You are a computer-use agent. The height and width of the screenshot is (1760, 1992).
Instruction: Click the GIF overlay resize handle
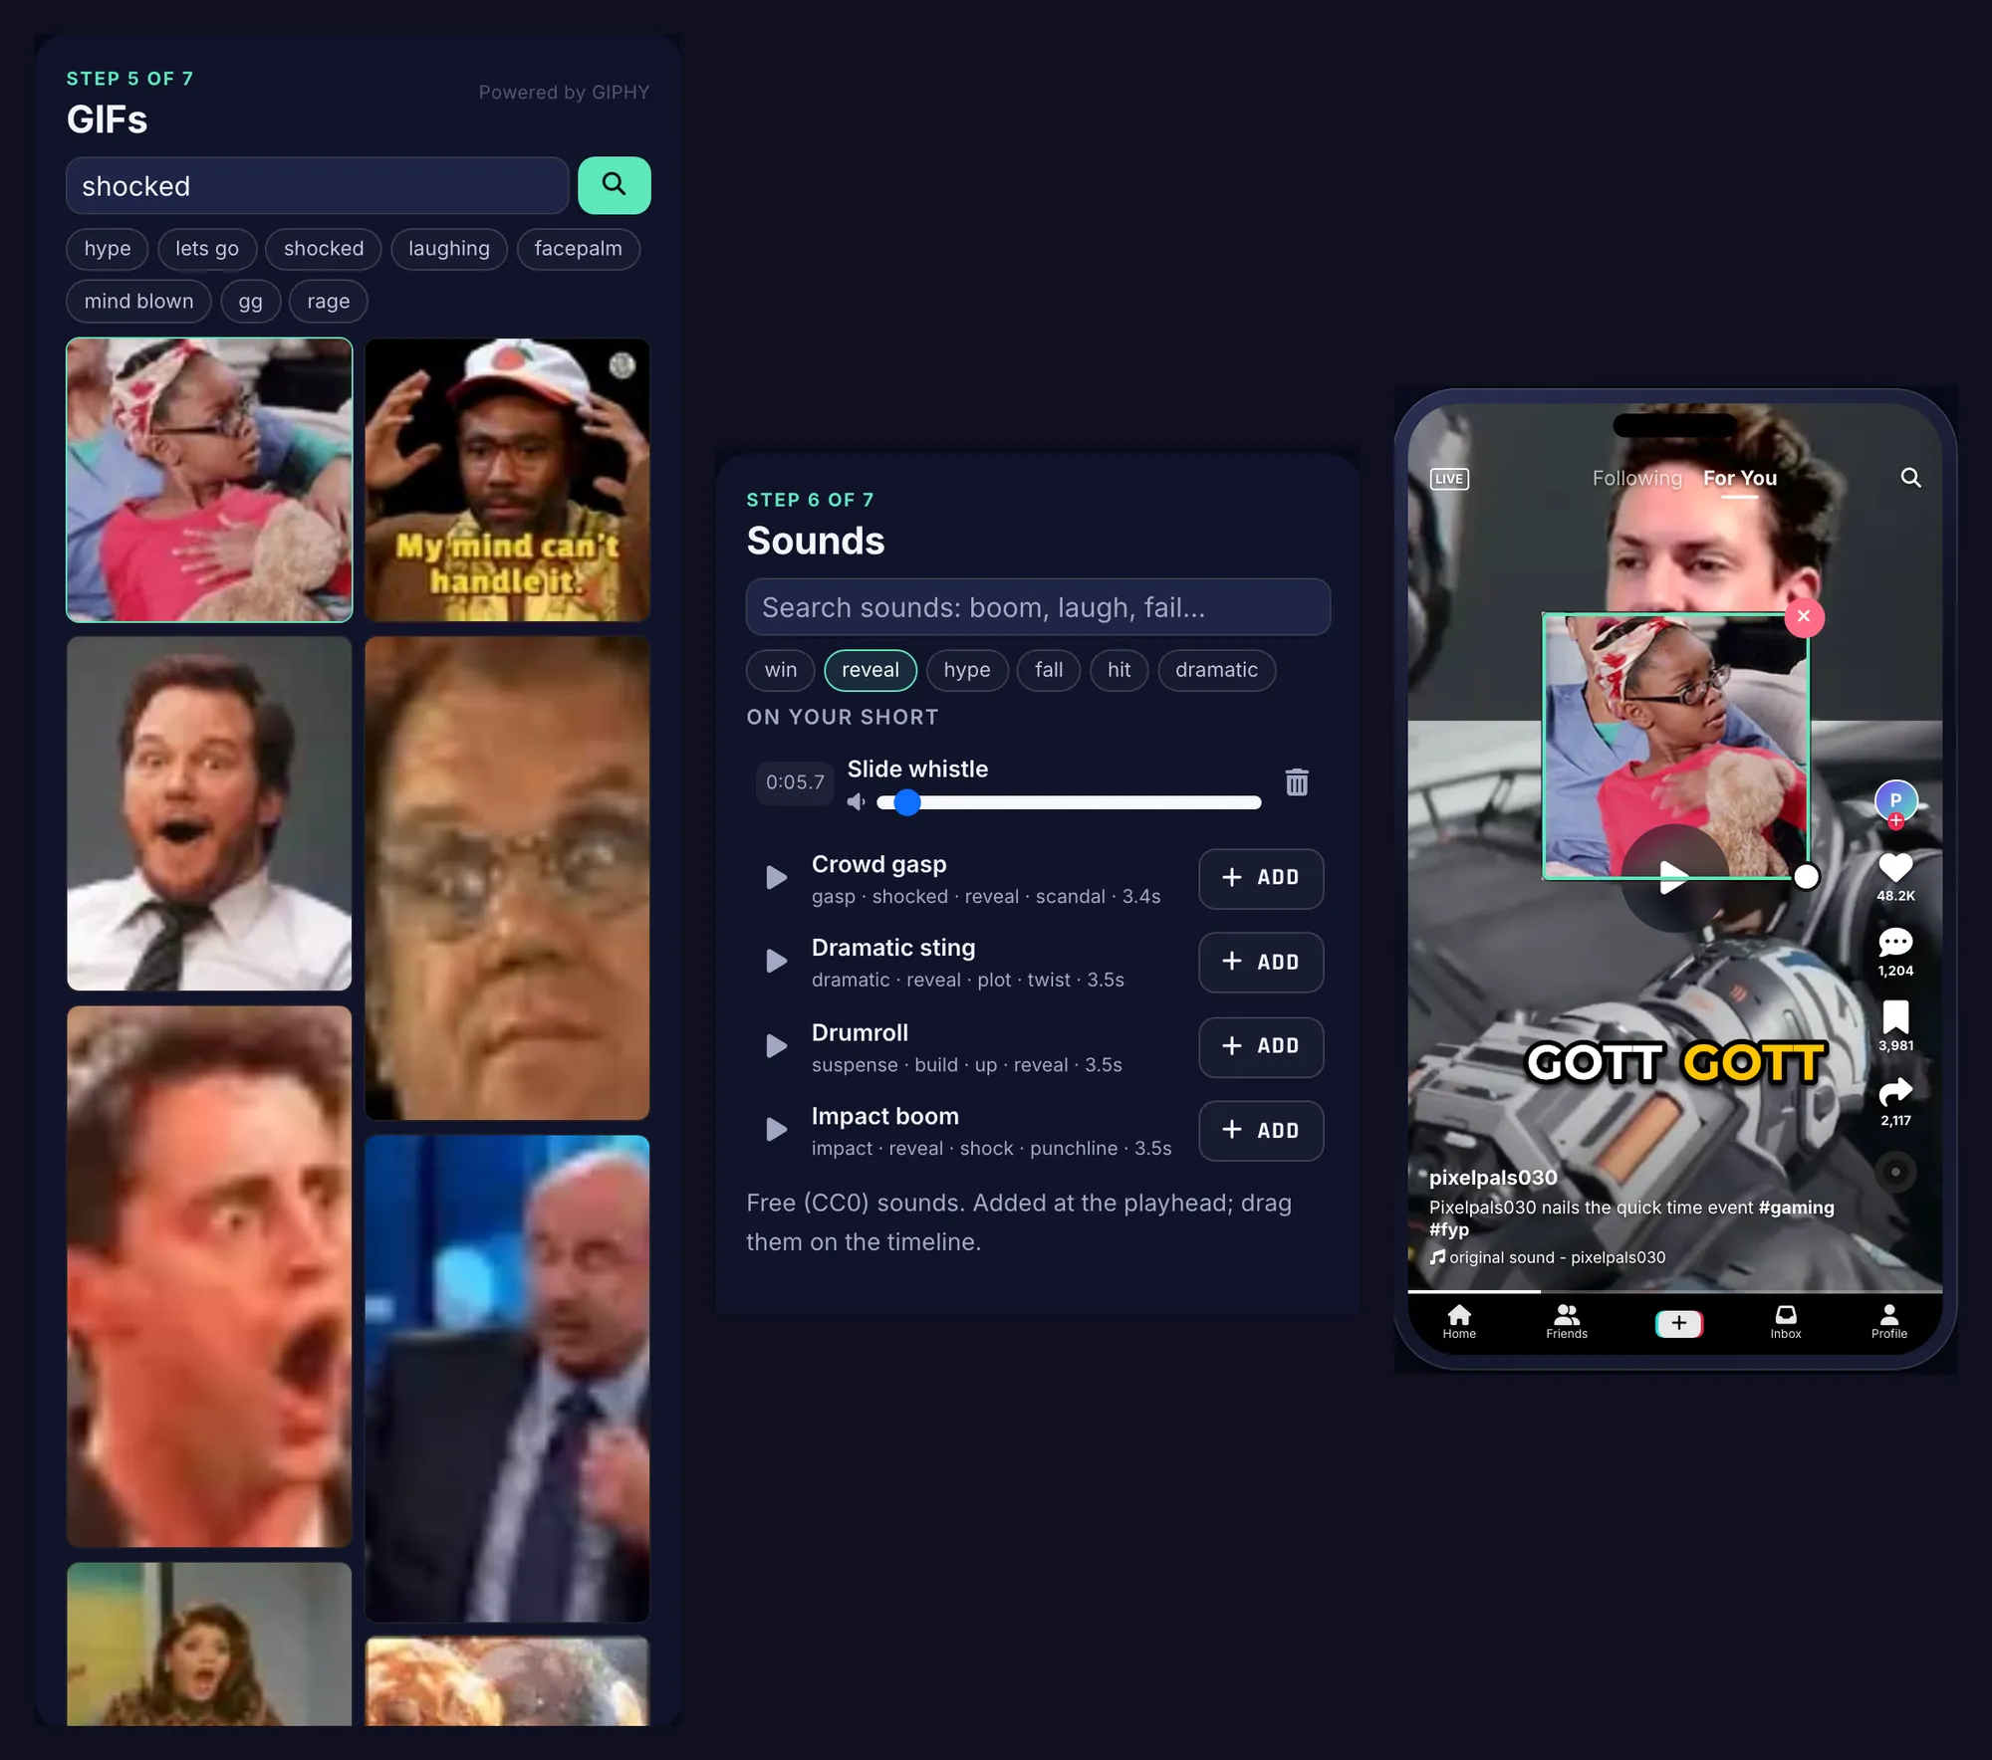(1806, 877)
